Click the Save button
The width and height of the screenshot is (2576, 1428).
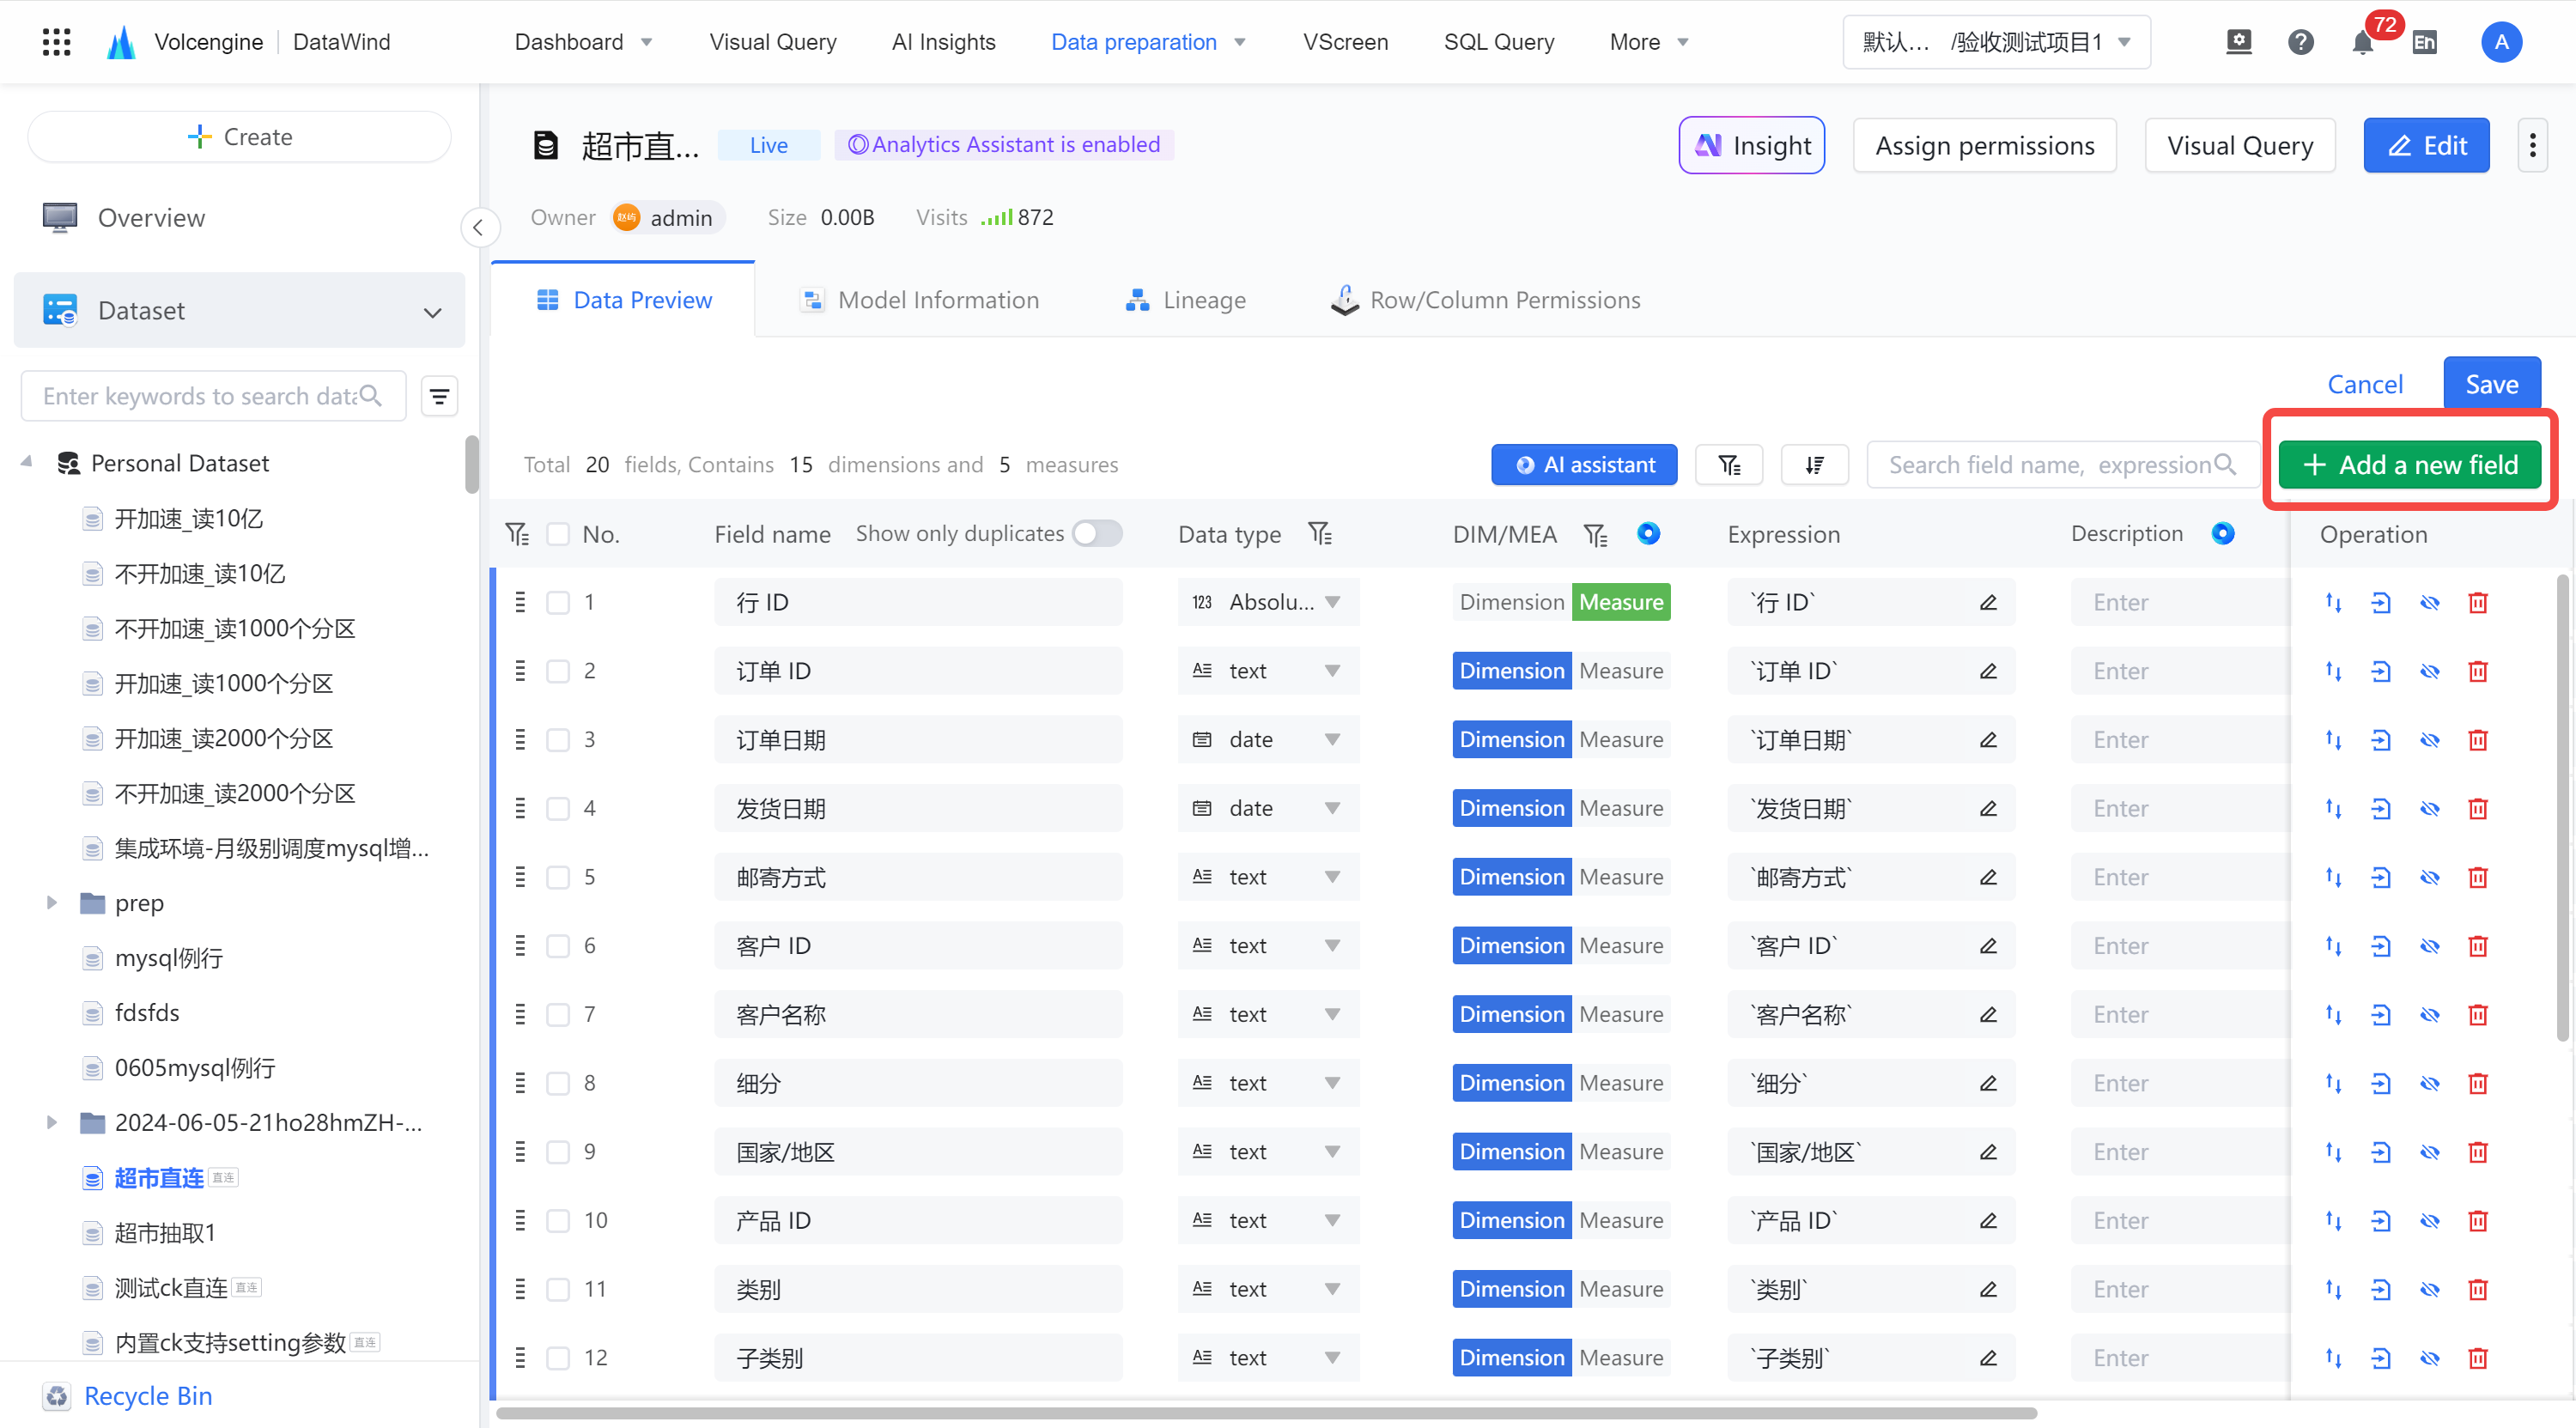2491,384
